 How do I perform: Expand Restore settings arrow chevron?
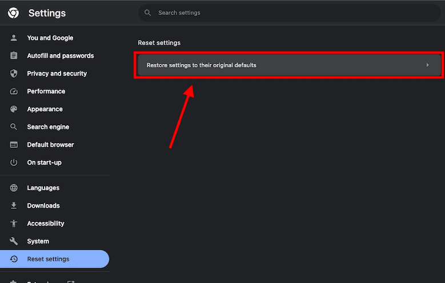[x=427, y=65]
